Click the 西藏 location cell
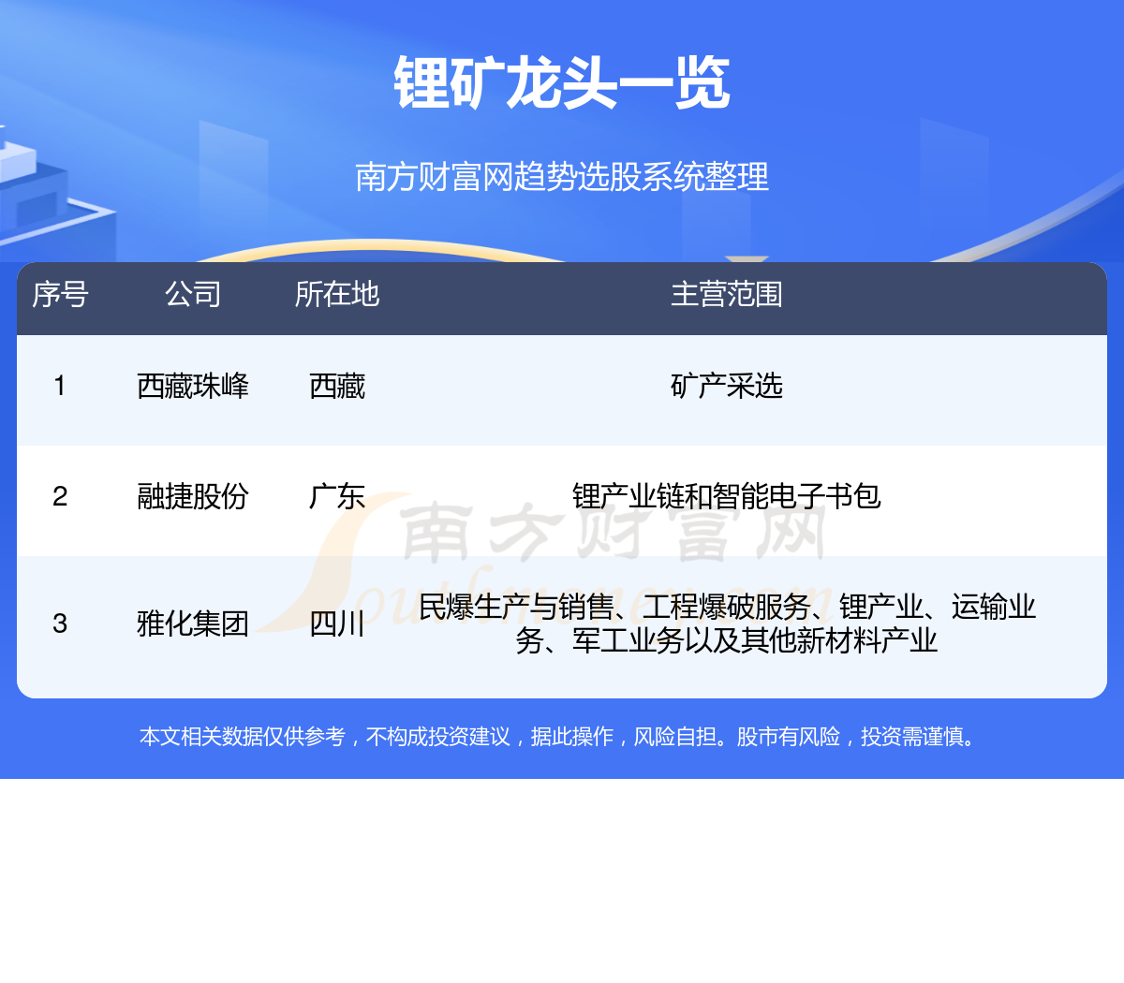1124x983 pixels. pyautogui.click(x=337, y=386)
